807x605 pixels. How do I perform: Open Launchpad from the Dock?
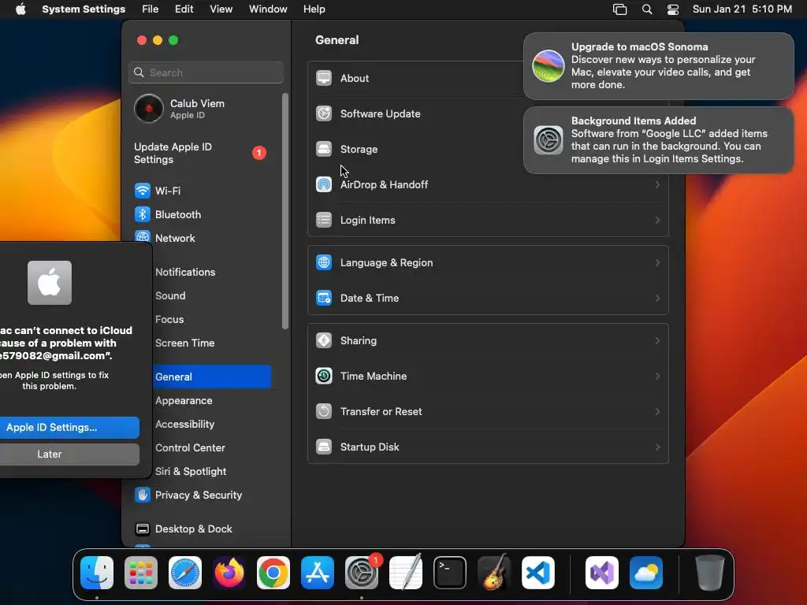(141, 573)
